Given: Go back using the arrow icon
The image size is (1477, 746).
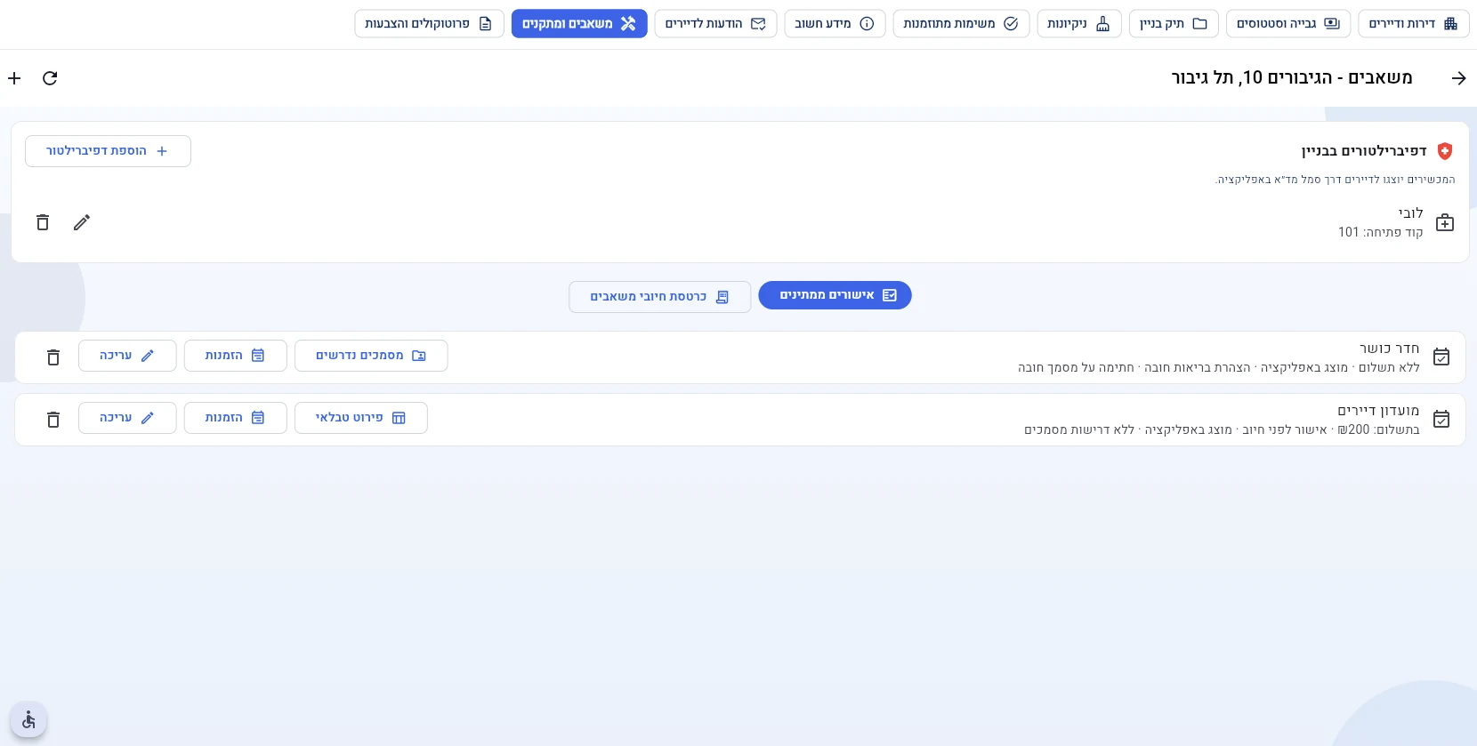Looking at the screenshot, I should pos(1458,78).
